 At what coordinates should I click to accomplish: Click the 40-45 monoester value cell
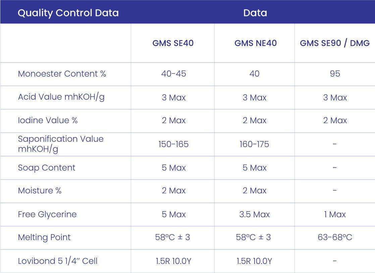[x=173, y=74]
